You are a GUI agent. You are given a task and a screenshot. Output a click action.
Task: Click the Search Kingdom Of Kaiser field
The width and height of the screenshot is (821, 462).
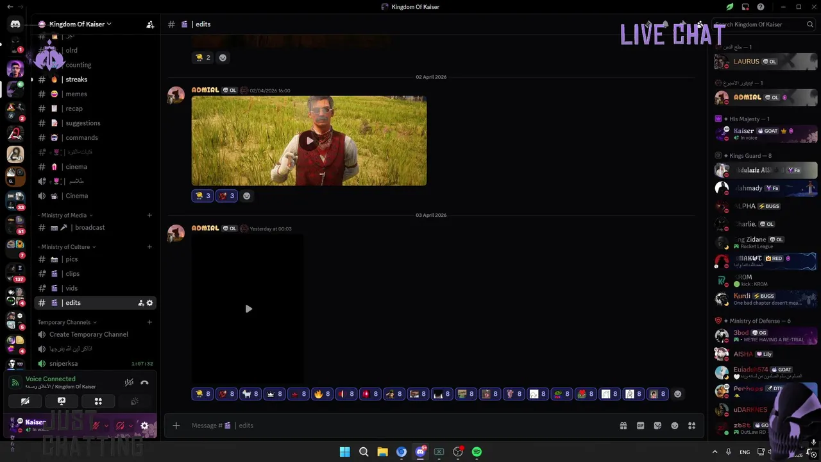click(763, 24)
